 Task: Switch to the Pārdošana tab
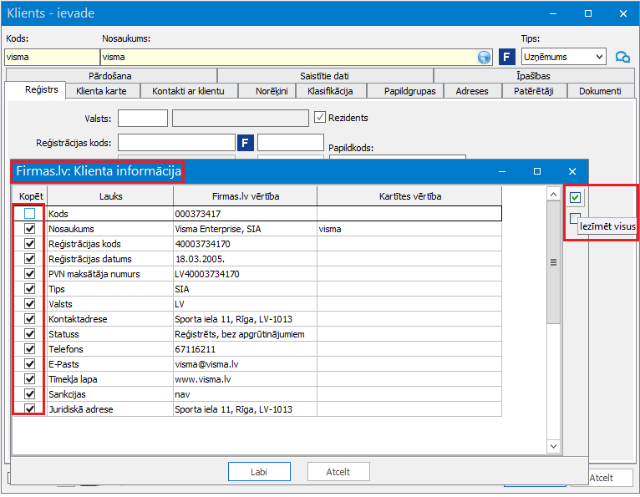[110, 76]
